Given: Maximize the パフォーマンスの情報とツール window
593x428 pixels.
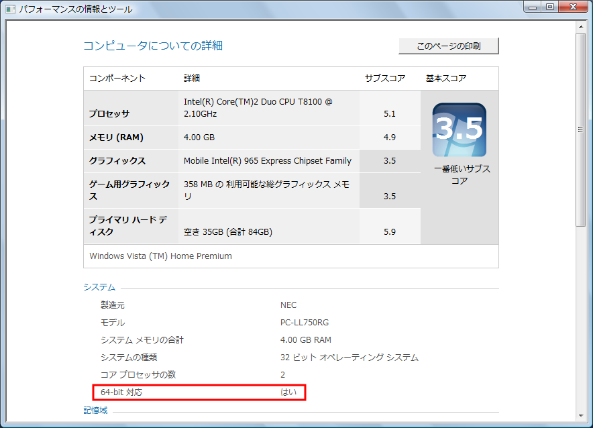Looking at the screenshot, I should coord(550,7).
